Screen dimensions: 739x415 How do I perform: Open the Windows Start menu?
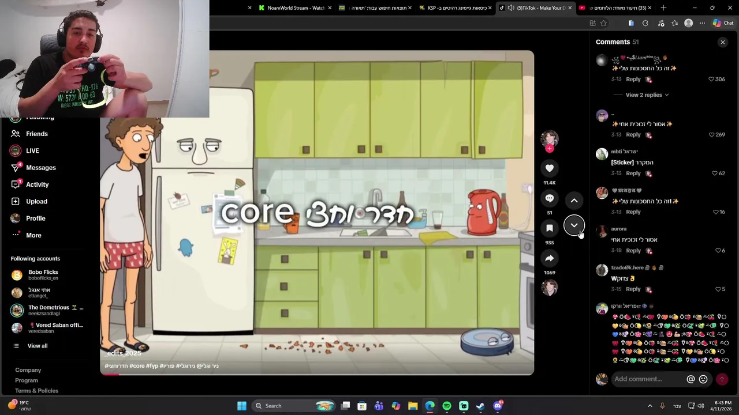[242, 406]
